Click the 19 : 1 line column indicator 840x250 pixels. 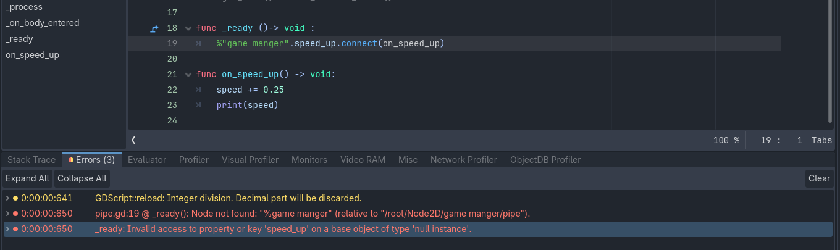(x=781, y=140)
